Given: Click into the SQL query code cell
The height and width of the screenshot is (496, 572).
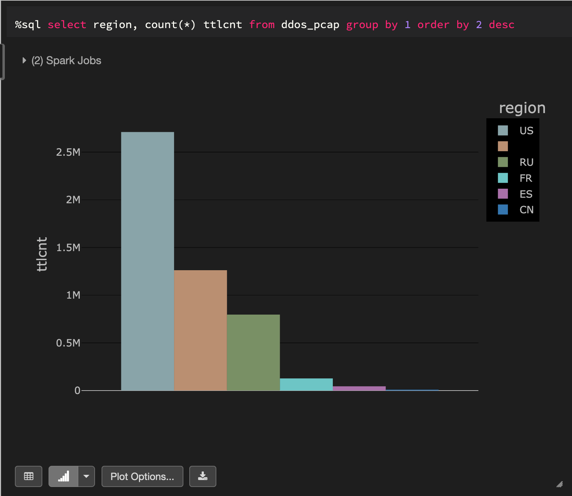Looking at the screenshot, I should (x=263, y=25).
